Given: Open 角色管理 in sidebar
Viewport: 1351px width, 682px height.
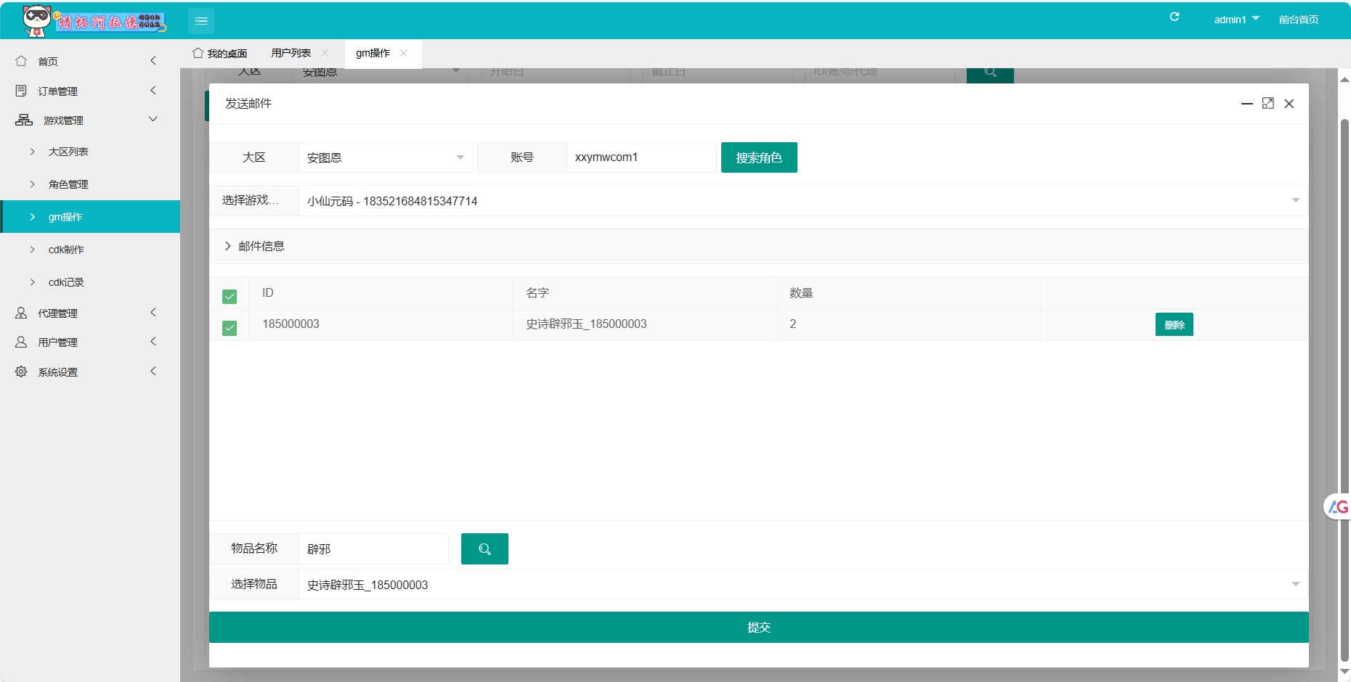Looking at the screenshot, I should click(x=90, y=184).
